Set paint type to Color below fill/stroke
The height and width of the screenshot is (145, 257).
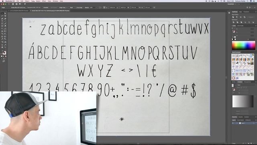click(x=2, y=56)
